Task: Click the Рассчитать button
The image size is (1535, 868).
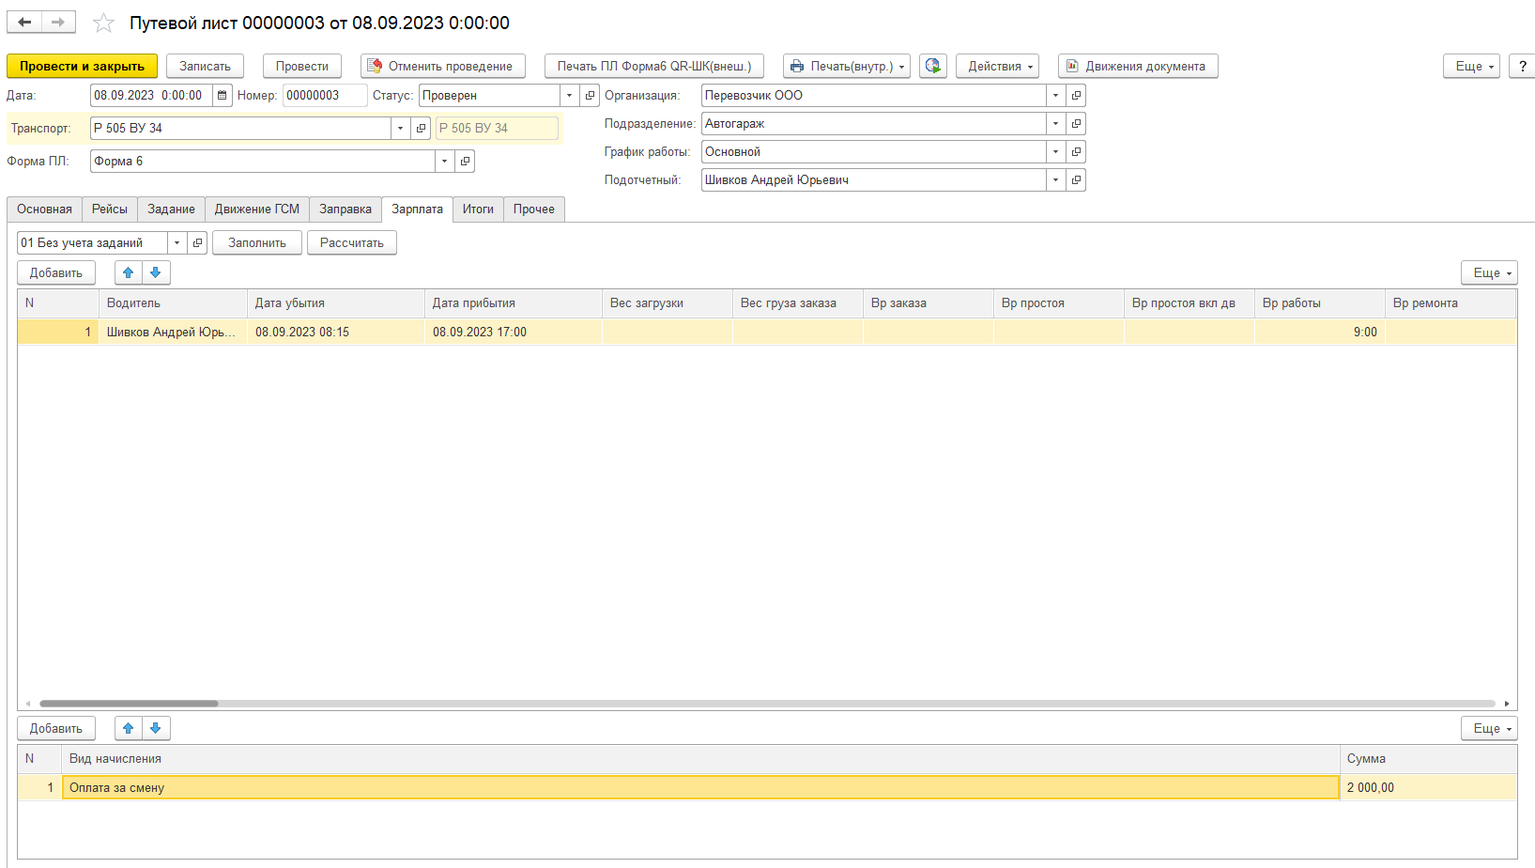Action: coord(351,242)
